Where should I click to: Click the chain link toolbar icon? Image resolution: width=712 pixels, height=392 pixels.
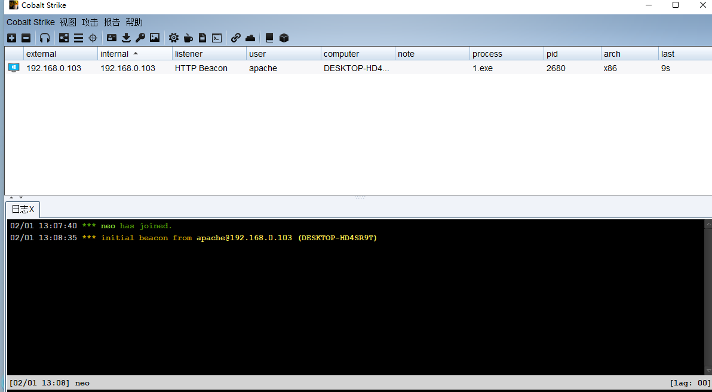tap(236, 38)
